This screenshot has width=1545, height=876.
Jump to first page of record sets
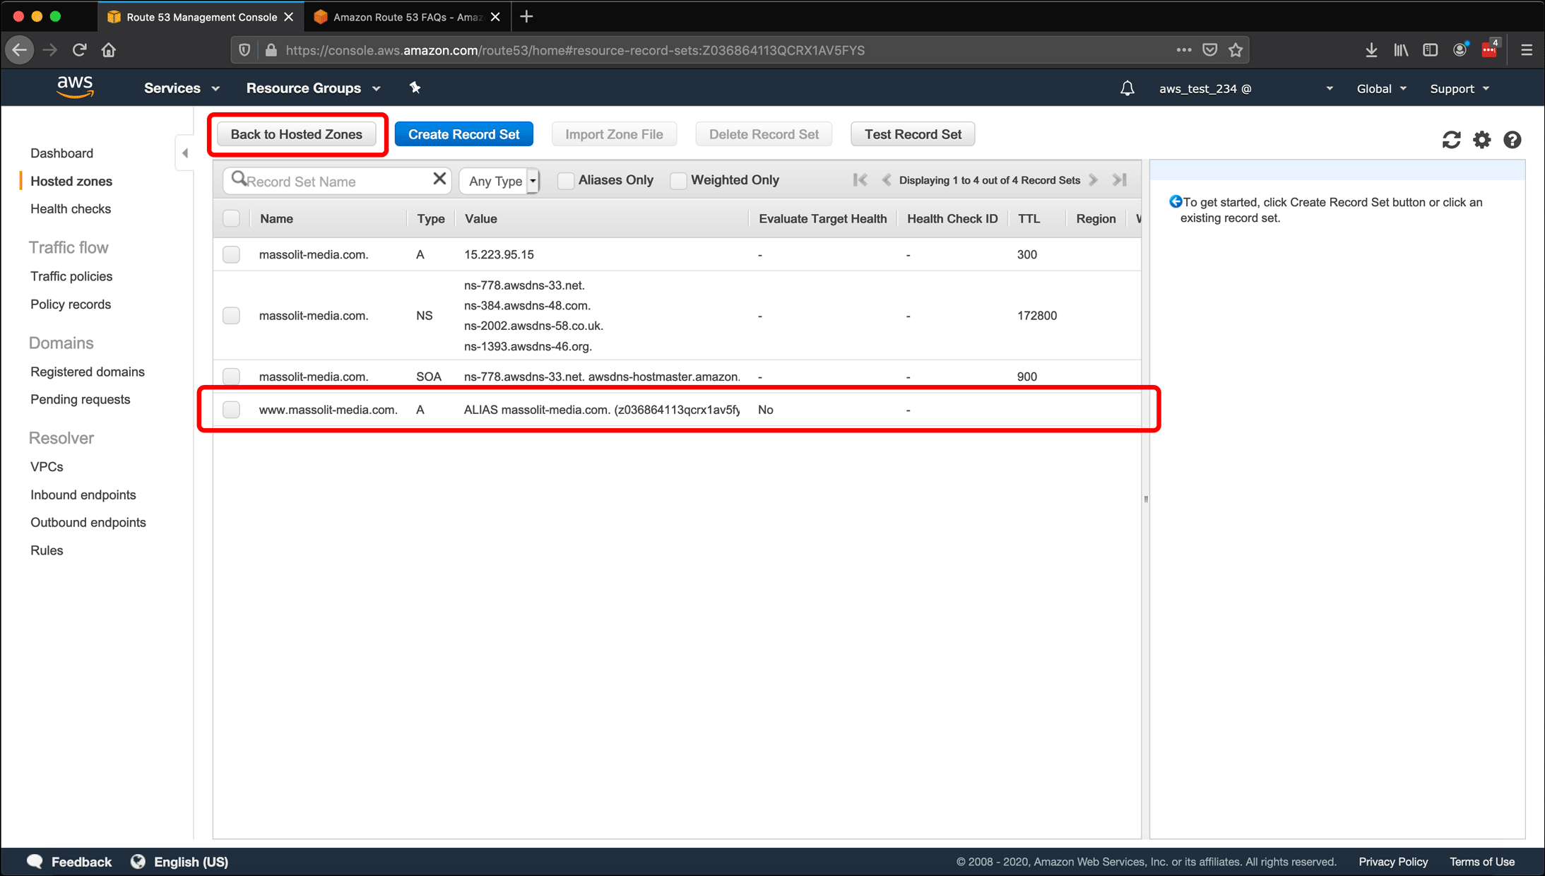click(860, 179)
